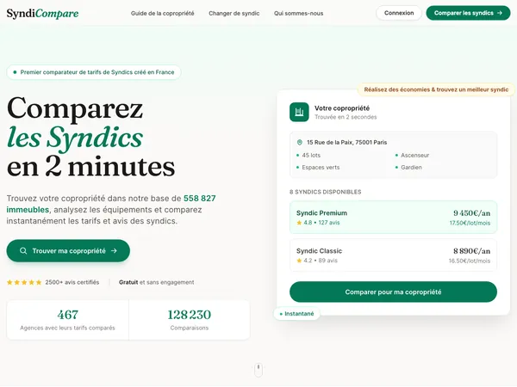
Task: Click the Instantané badge
Action: (296, 314)
